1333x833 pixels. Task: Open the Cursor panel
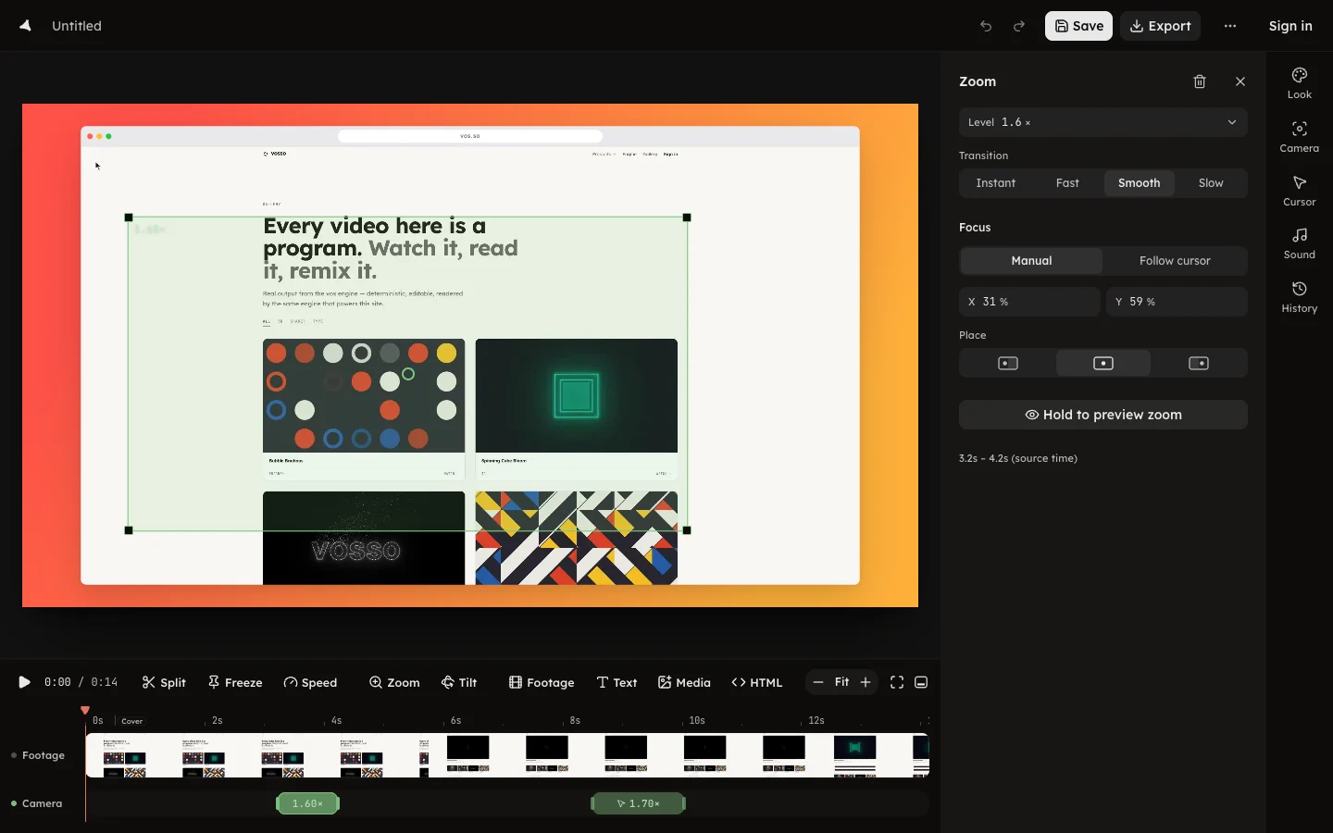[1300, 191]
